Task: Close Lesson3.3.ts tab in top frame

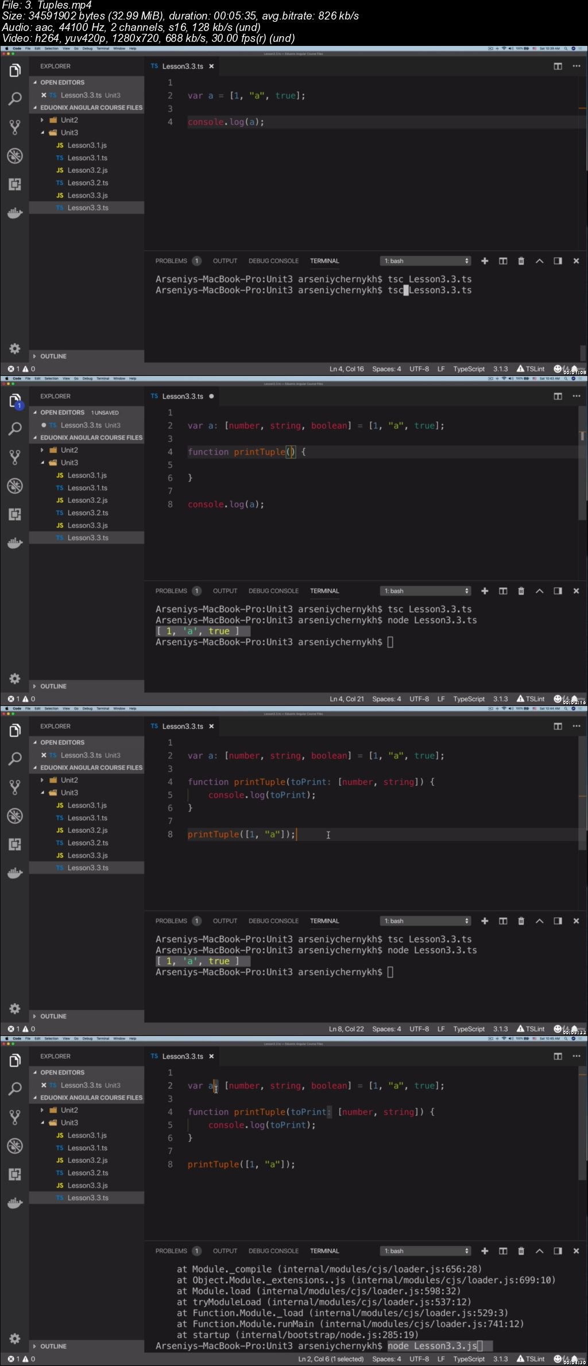Action: point(211,66)
